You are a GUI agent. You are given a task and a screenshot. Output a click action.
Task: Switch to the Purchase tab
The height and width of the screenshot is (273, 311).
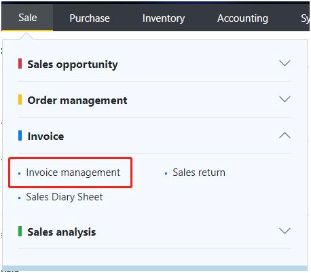pyautogui.click(x=90, y=18)
